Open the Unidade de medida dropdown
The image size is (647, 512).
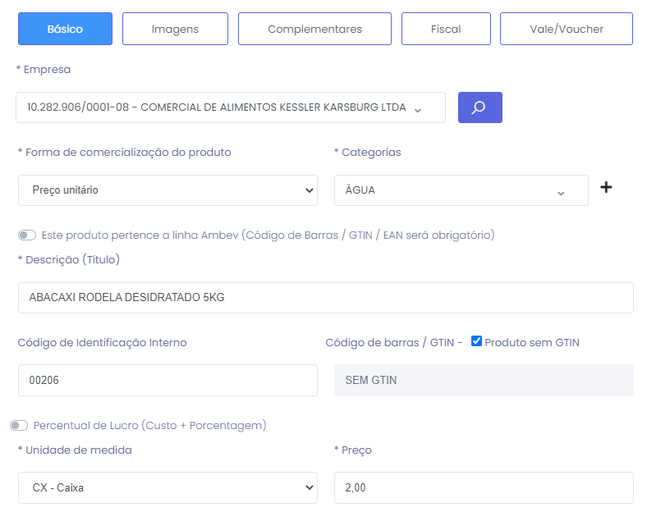[167, 487]
